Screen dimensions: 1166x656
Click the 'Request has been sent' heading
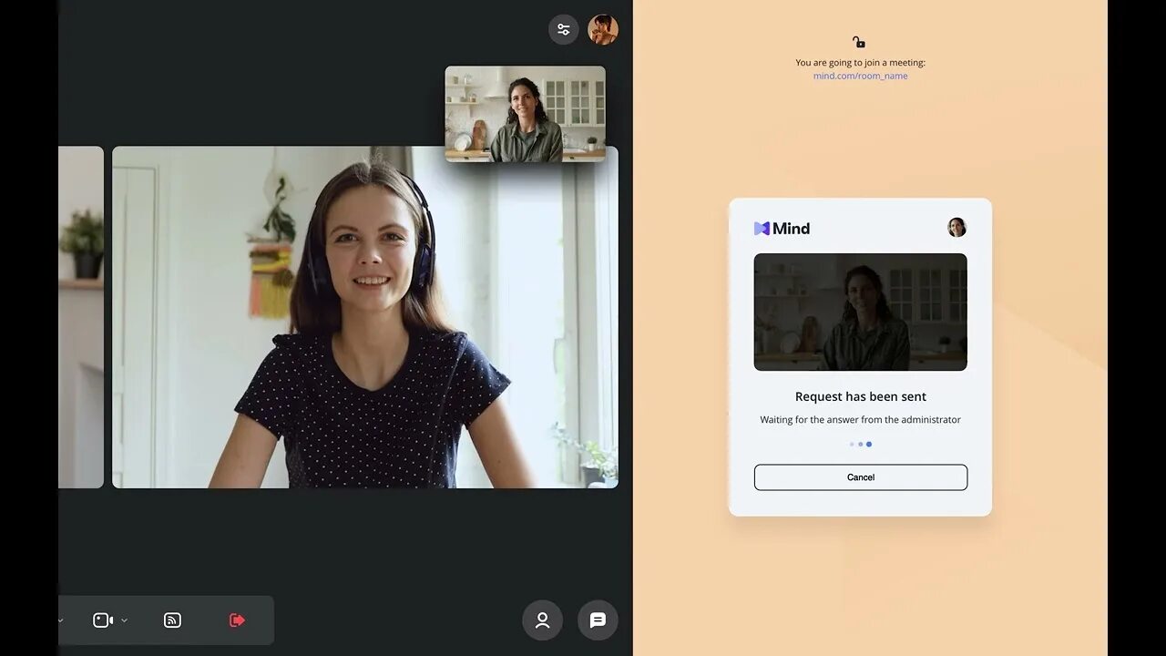[x=861, y=396]
